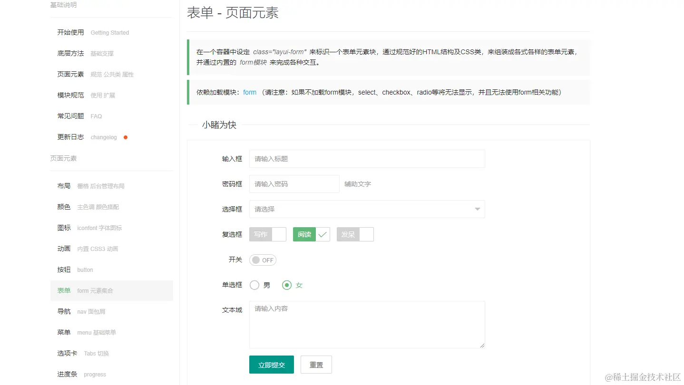
Task: Select the 男 radio option
Action: click(260, 285)
